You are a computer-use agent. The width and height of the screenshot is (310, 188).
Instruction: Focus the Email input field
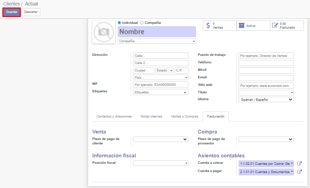pyautogui.click(x=266, y=78)
